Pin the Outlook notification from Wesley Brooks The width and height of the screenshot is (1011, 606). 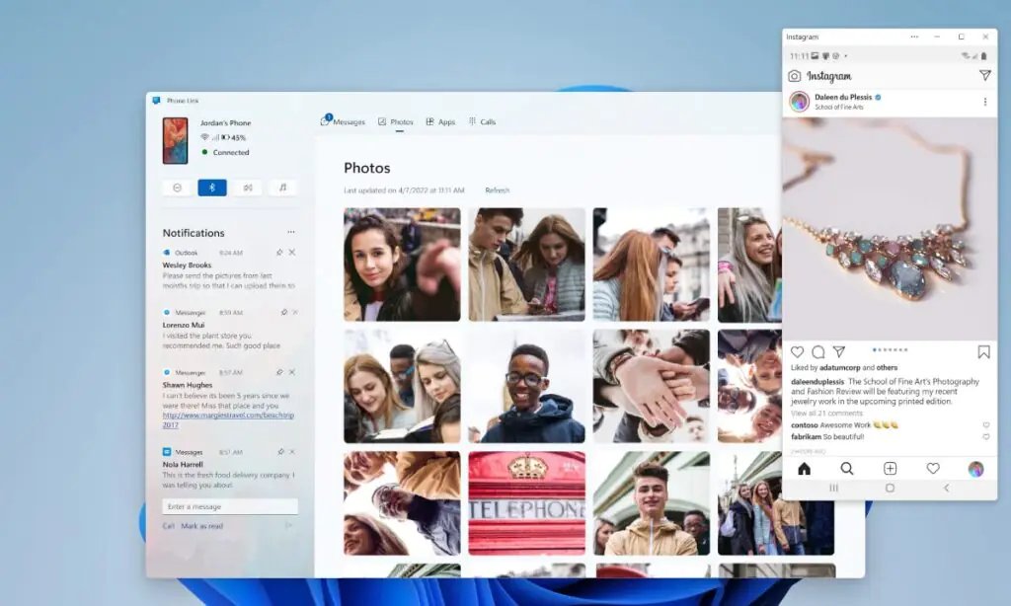280,253
